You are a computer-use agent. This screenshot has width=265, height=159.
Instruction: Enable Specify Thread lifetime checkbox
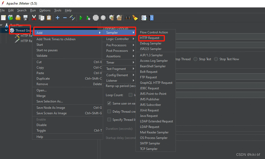point(109,120)
